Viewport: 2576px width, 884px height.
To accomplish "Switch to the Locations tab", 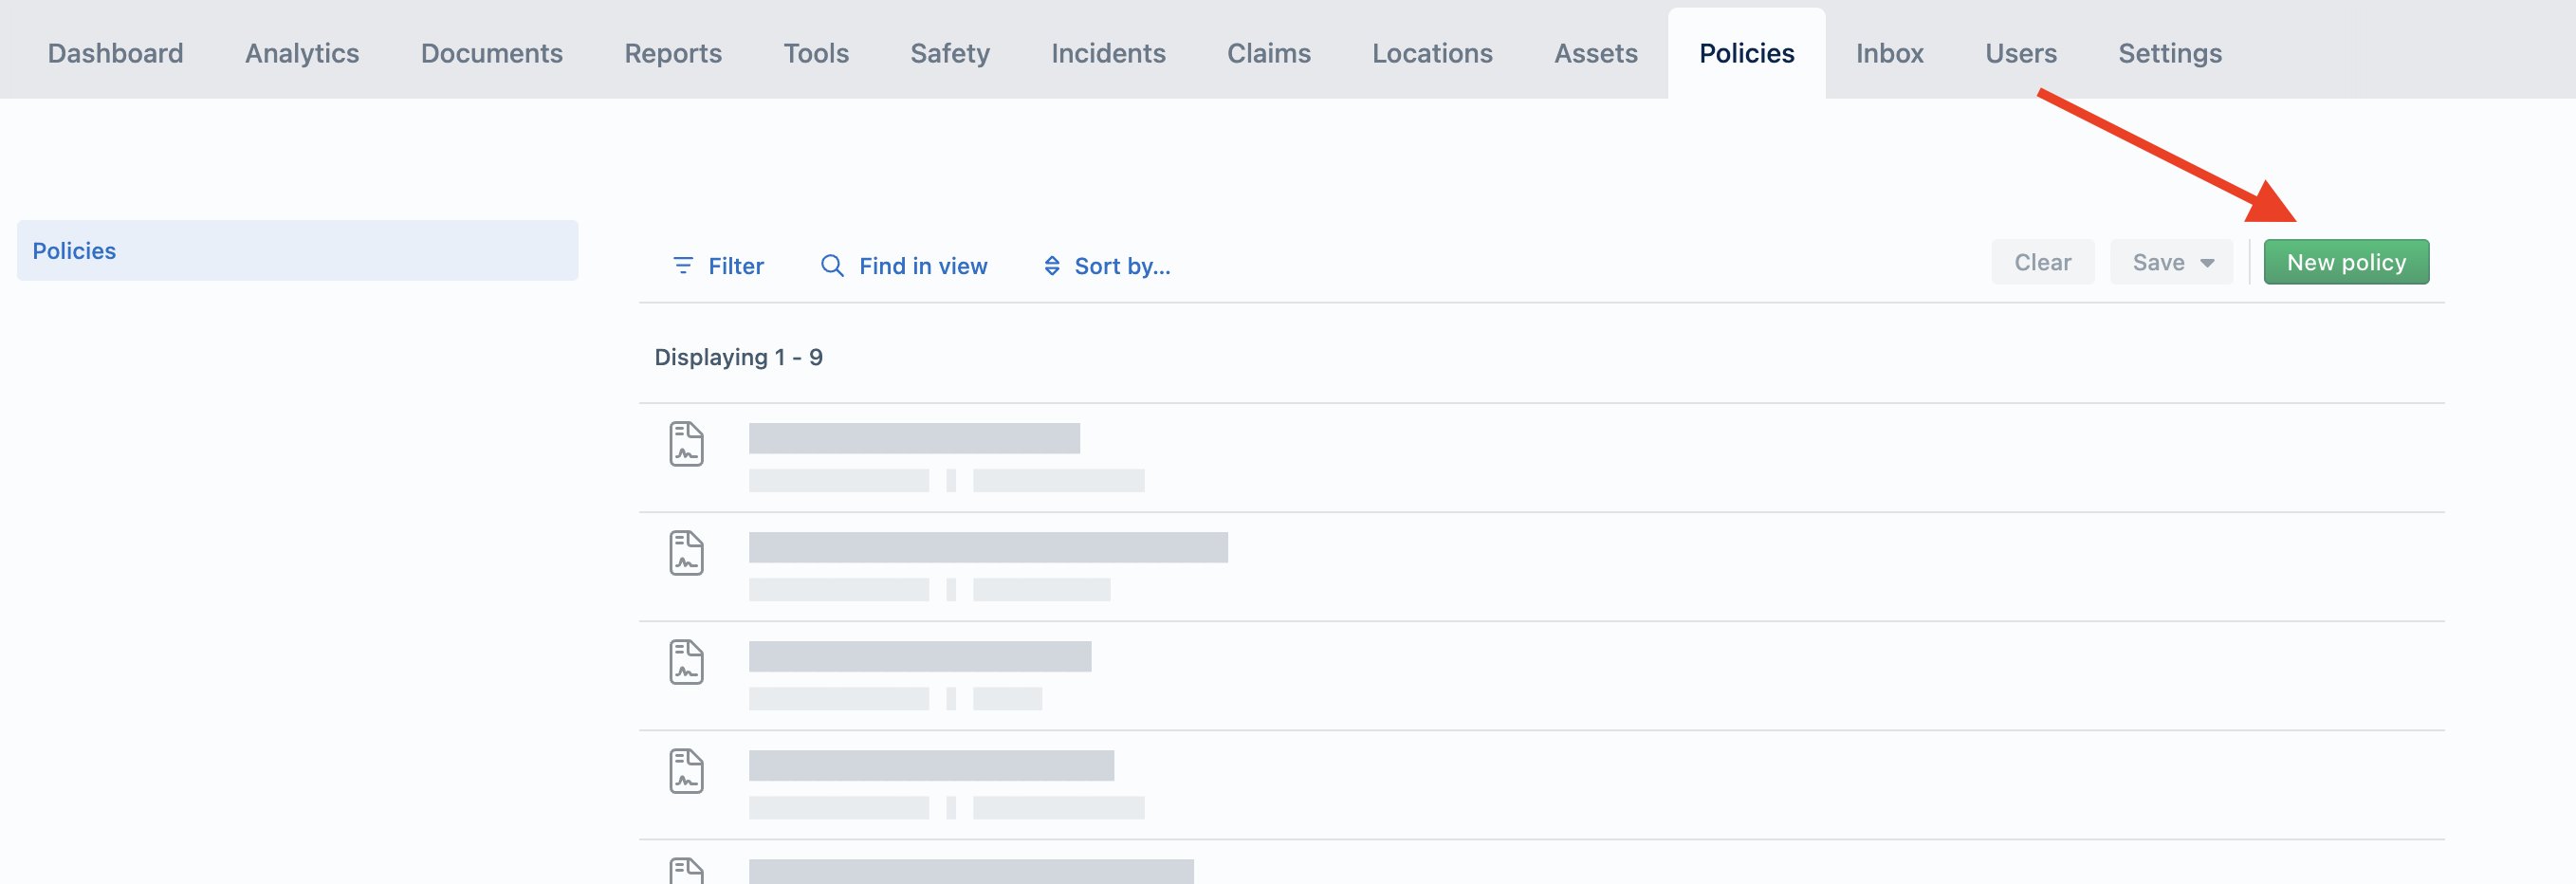I will 1432,53.
